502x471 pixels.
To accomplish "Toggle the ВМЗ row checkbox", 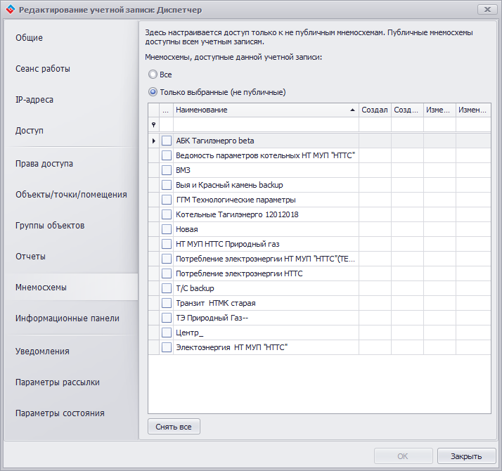I will point(167,170).
